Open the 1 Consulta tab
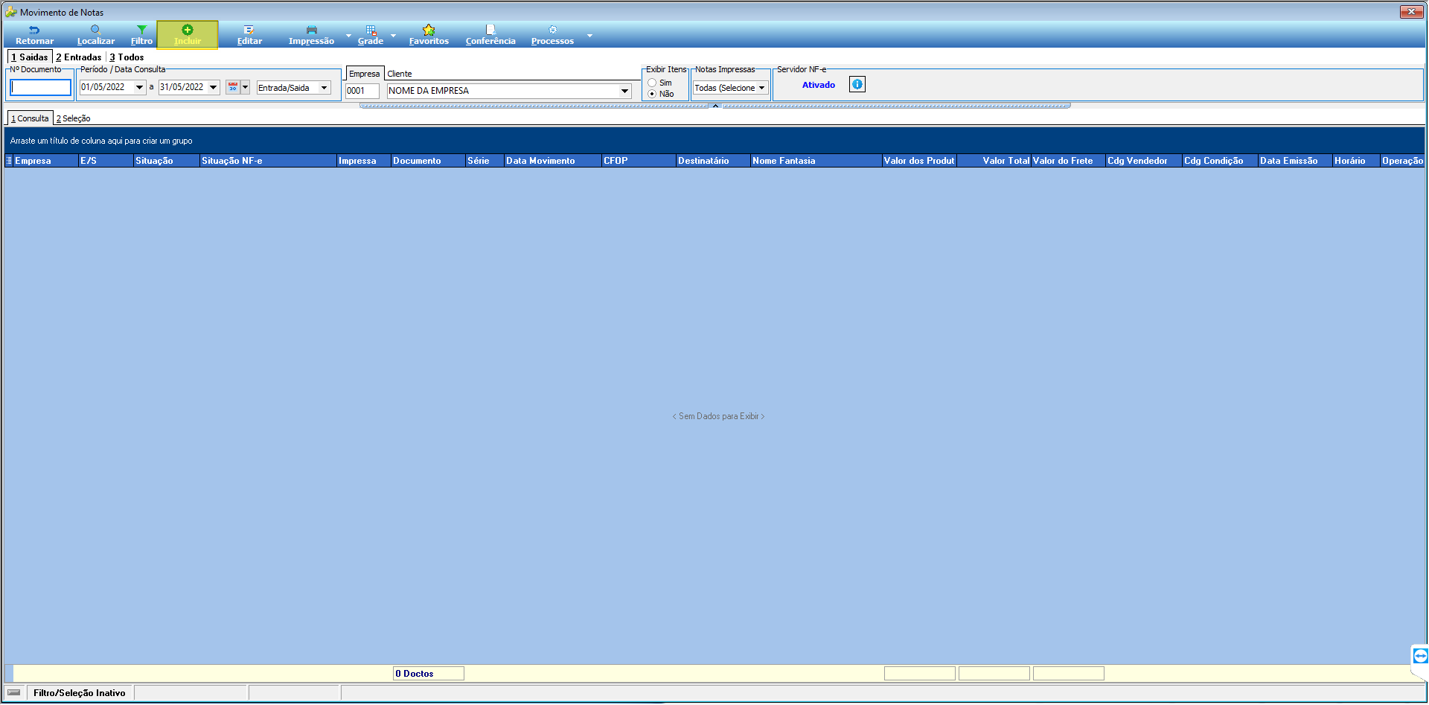Viewport: 1429px width, 705px height. coord(30,118)
